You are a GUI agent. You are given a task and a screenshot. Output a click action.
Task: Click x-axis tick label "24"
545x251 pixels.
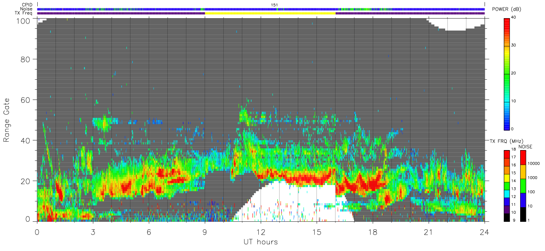point(484,232)
